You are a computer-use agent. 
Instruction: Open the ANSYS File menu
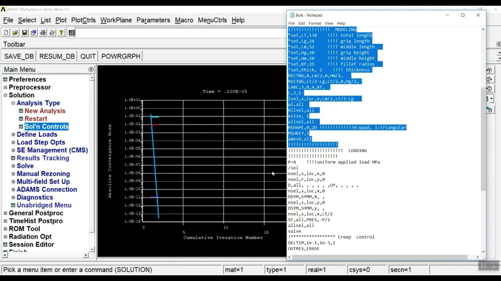(8, 20)
